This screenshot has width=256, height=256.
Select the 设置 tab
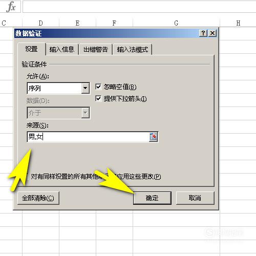31,49
